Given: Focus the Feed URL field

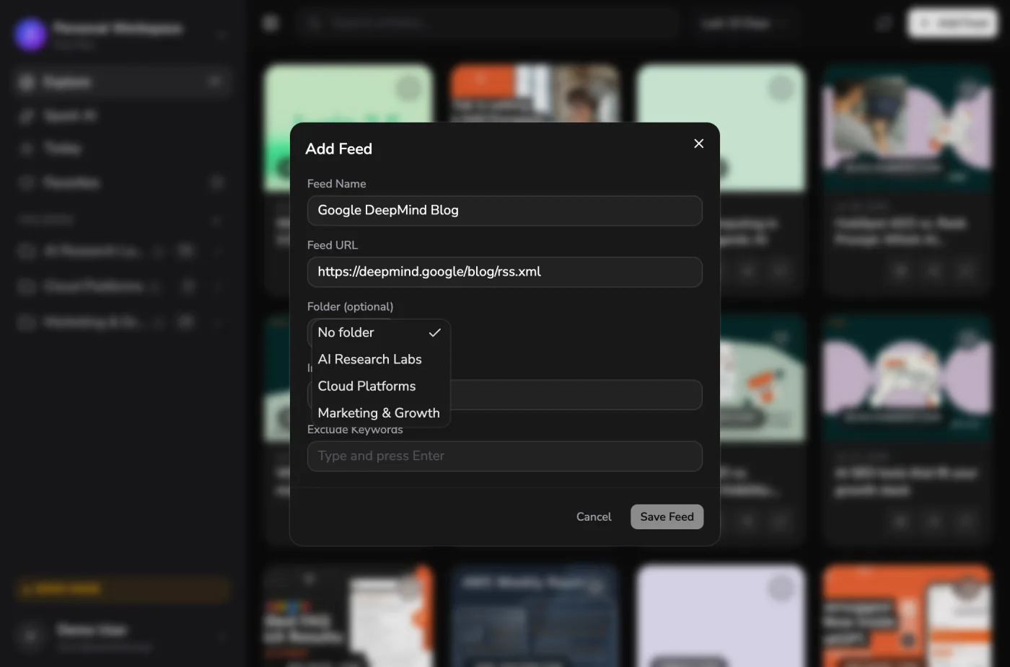Looking at the screenshot, I should [504, 272].
